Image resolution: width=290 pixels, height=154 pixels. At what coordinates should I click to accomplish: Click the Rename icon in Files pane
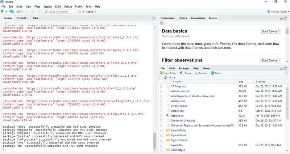196,73
